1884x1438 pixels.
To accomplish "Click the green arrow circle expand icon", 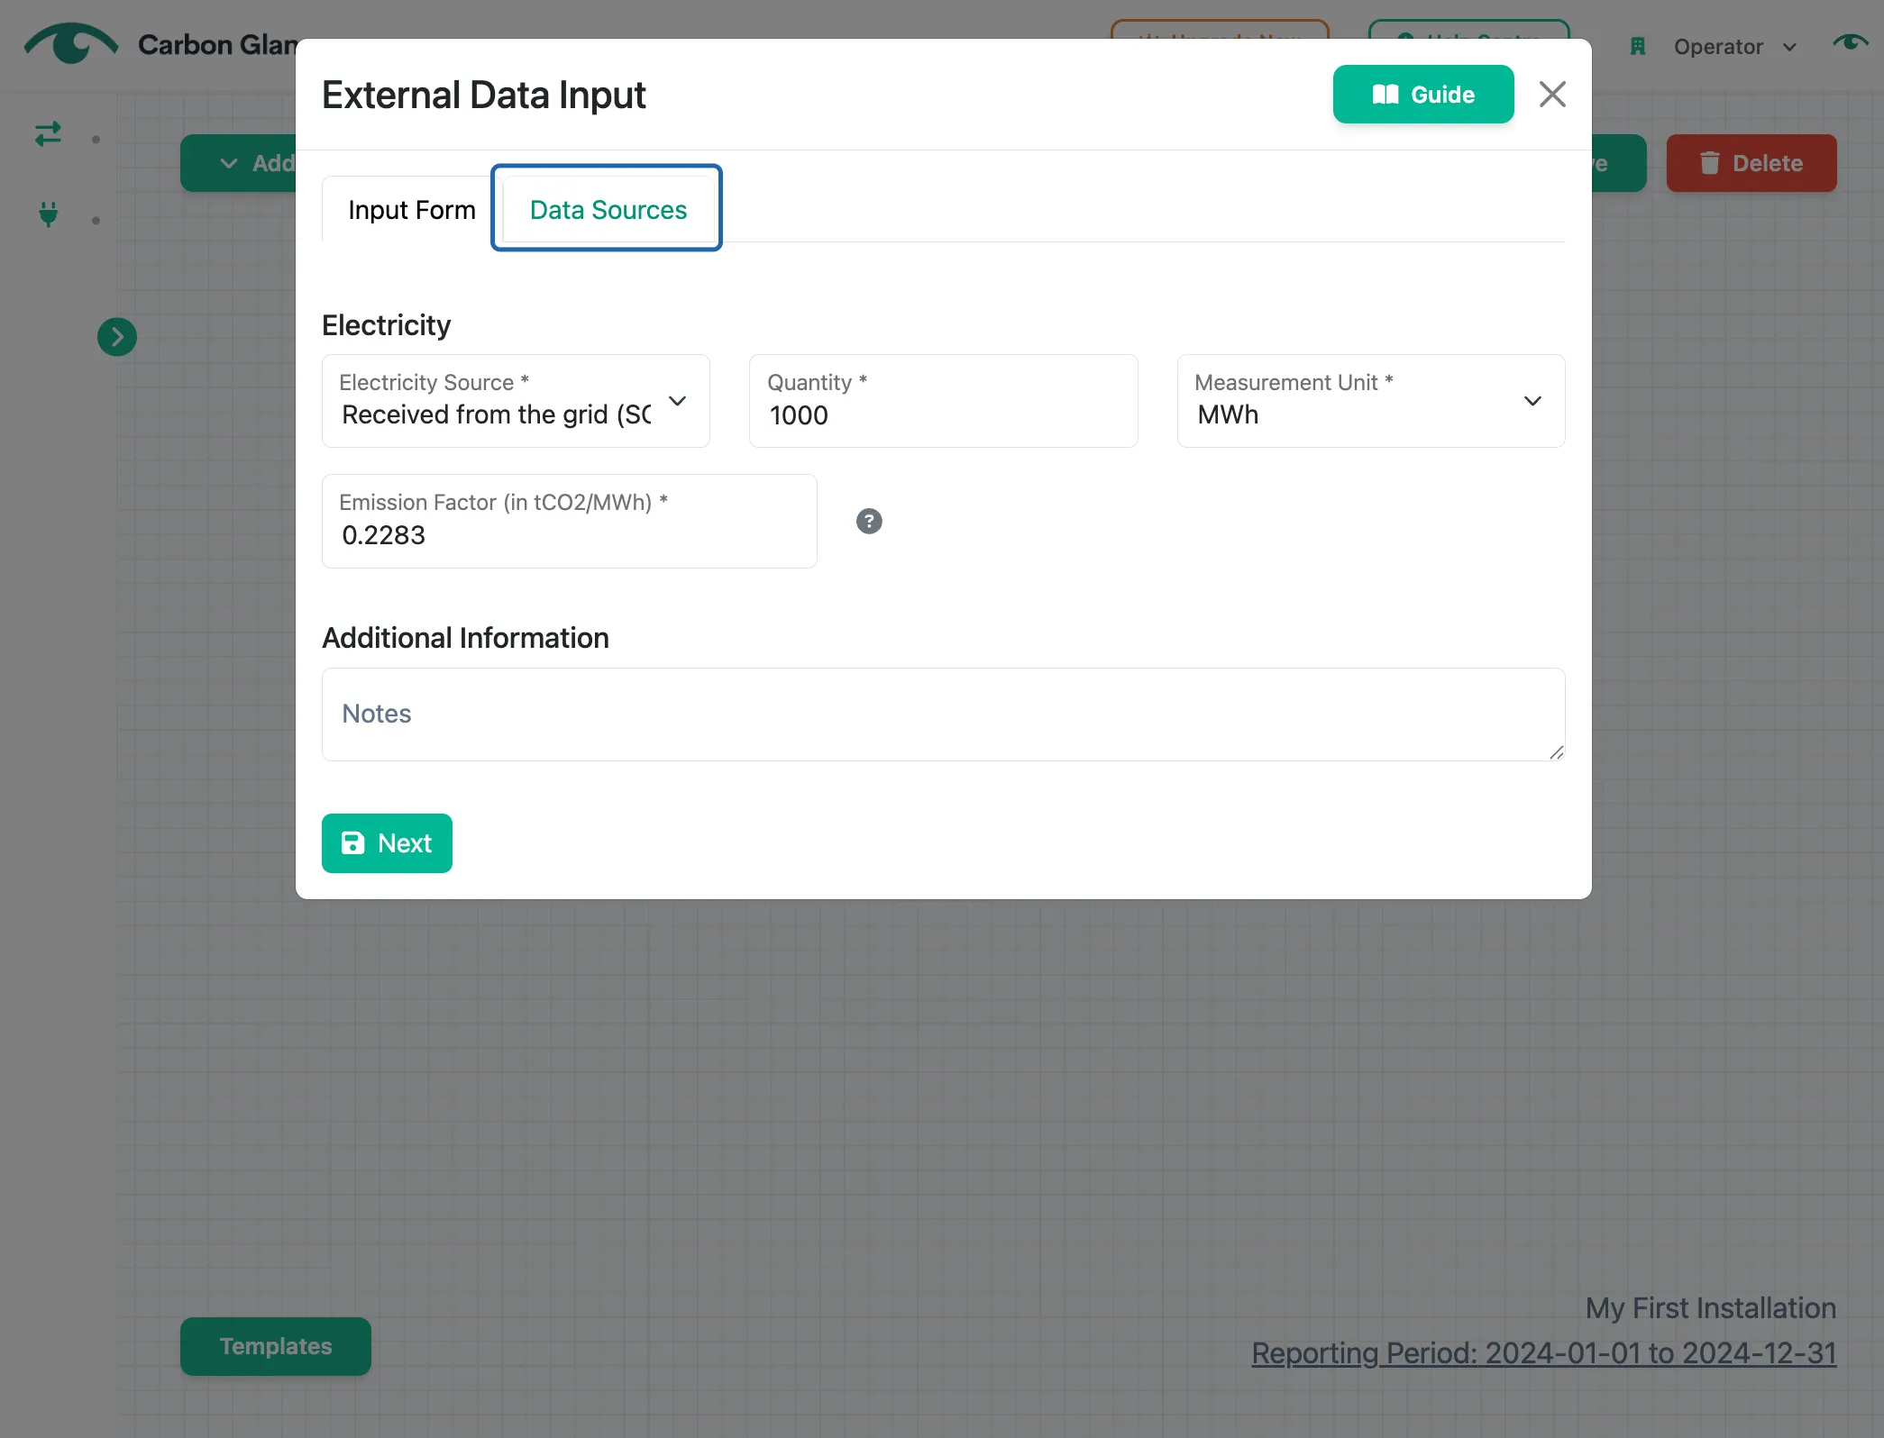I will coord(117,337).
